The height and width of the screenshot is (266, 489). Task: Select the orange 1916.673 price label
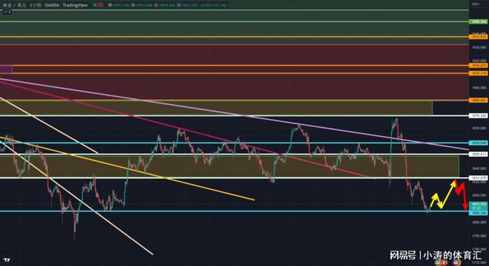click(x=478, y=66)
